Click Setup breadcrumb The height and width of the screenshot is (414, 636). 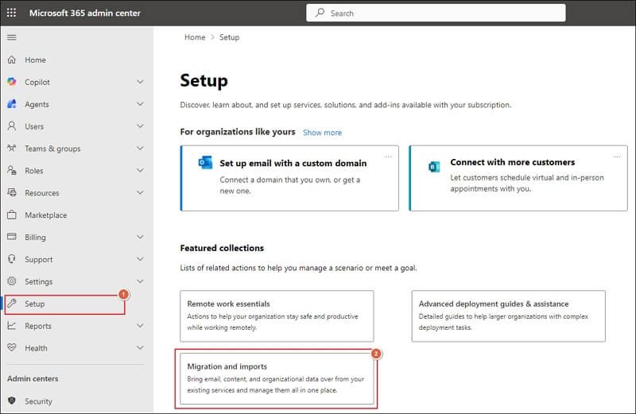[229, 37]
